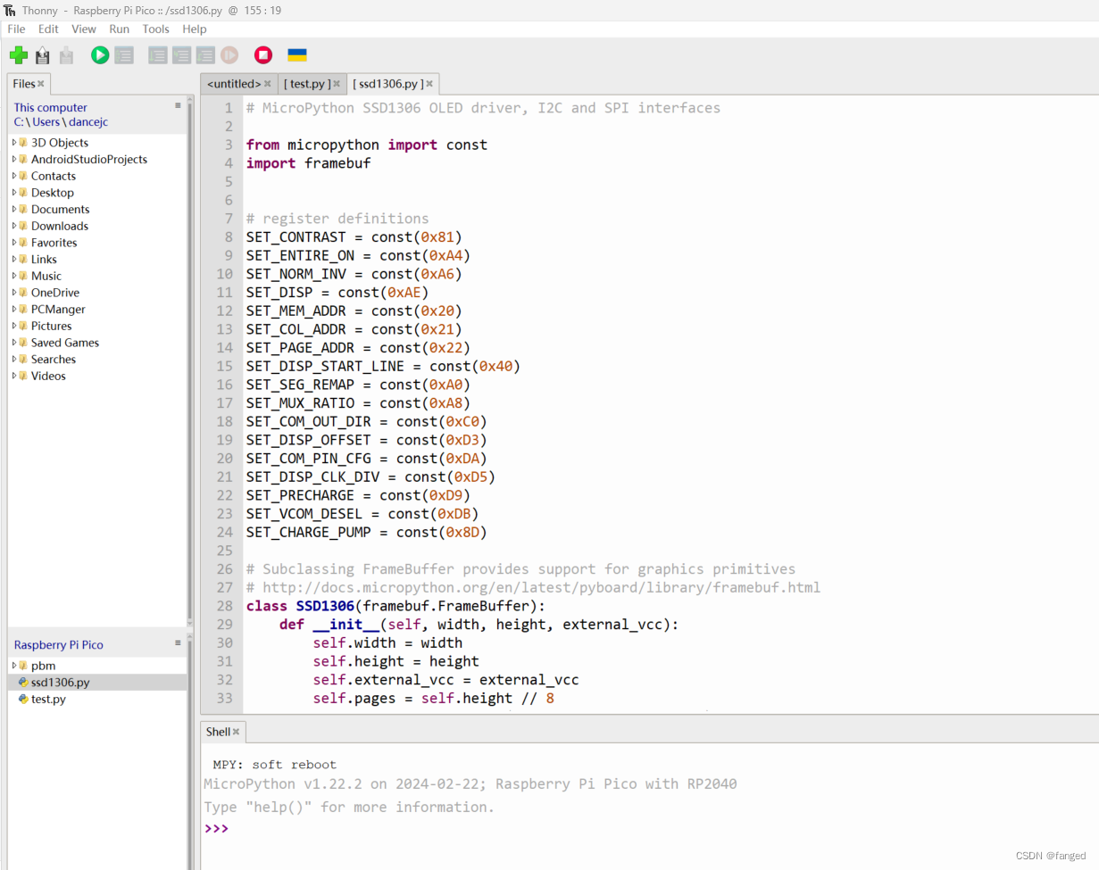Click the Step over toolbar icon
Viewport: 1099px width, 870px height.
pyautogui.click(x=158, y=55)
